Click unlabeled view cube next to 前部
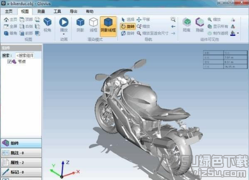 (x=37, y=33)
